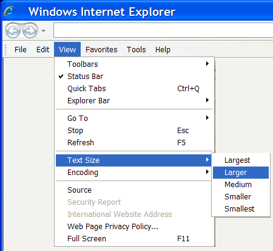Select Quick Tabs from View menu
The height and width of the screenshot is (251, 273).
(x=134, y=89)
